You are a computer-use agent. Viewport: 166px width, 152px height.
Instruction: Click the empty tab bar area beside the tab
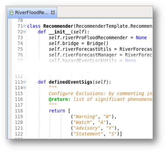105,12
